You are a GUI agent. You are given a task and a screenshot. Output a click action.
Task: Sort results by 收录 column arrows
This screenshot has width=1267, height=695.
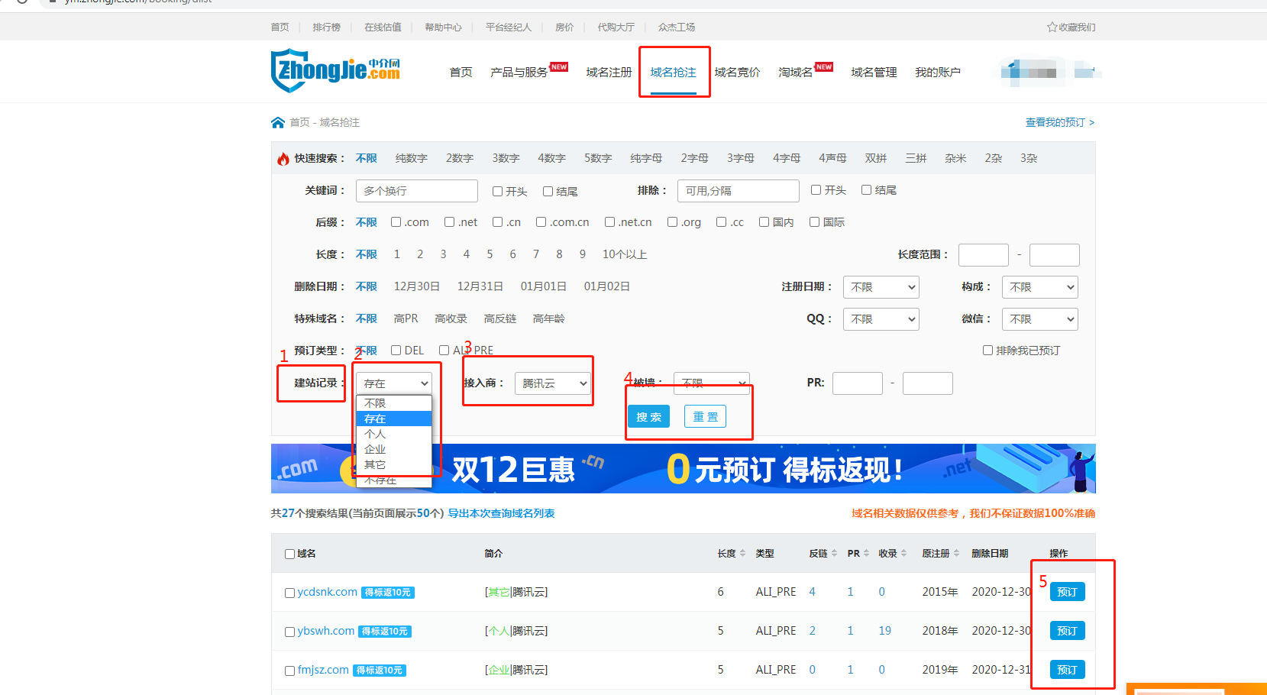coord(903,554)
